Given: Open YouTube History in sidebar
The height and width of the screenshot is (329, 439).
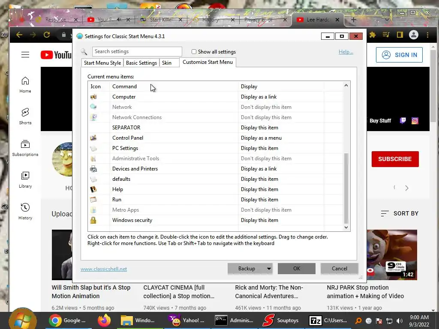Looking at the screenshot, I should [x=25, y=212].
